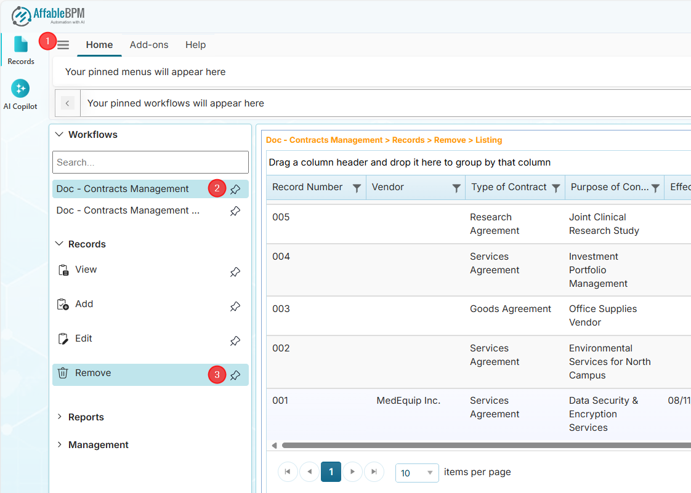Click the filter icon on Vendor column
Image resolution: width=691 pixels, height=493 pixels.
coord(456,188)
